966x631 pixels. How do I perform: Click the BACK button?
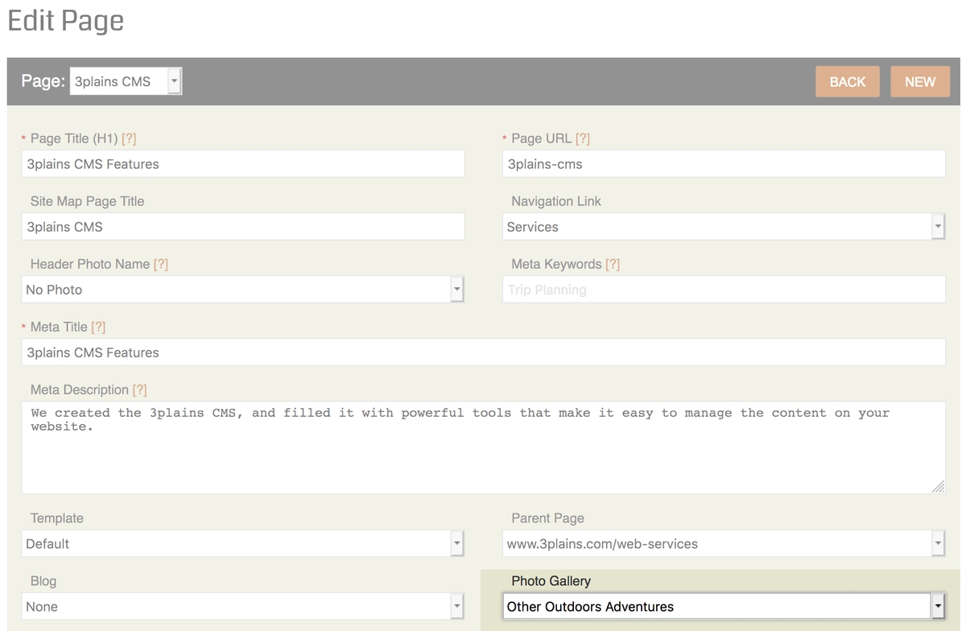coord(847,81)
